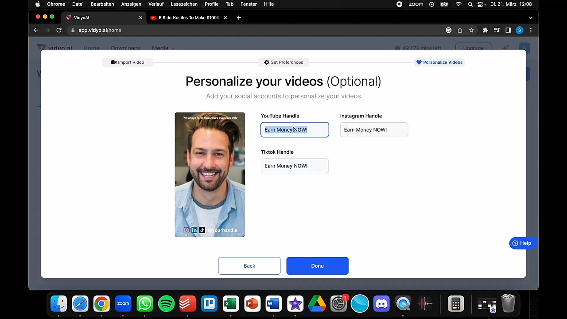The height and width of the screenshot is (319, 567).
Task: Click the Home navigation tab
Action: 91,48
